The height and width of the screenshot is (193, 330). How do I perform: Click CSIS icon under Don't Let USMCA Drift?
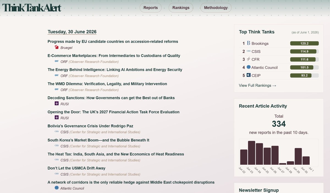coord(57,174)
